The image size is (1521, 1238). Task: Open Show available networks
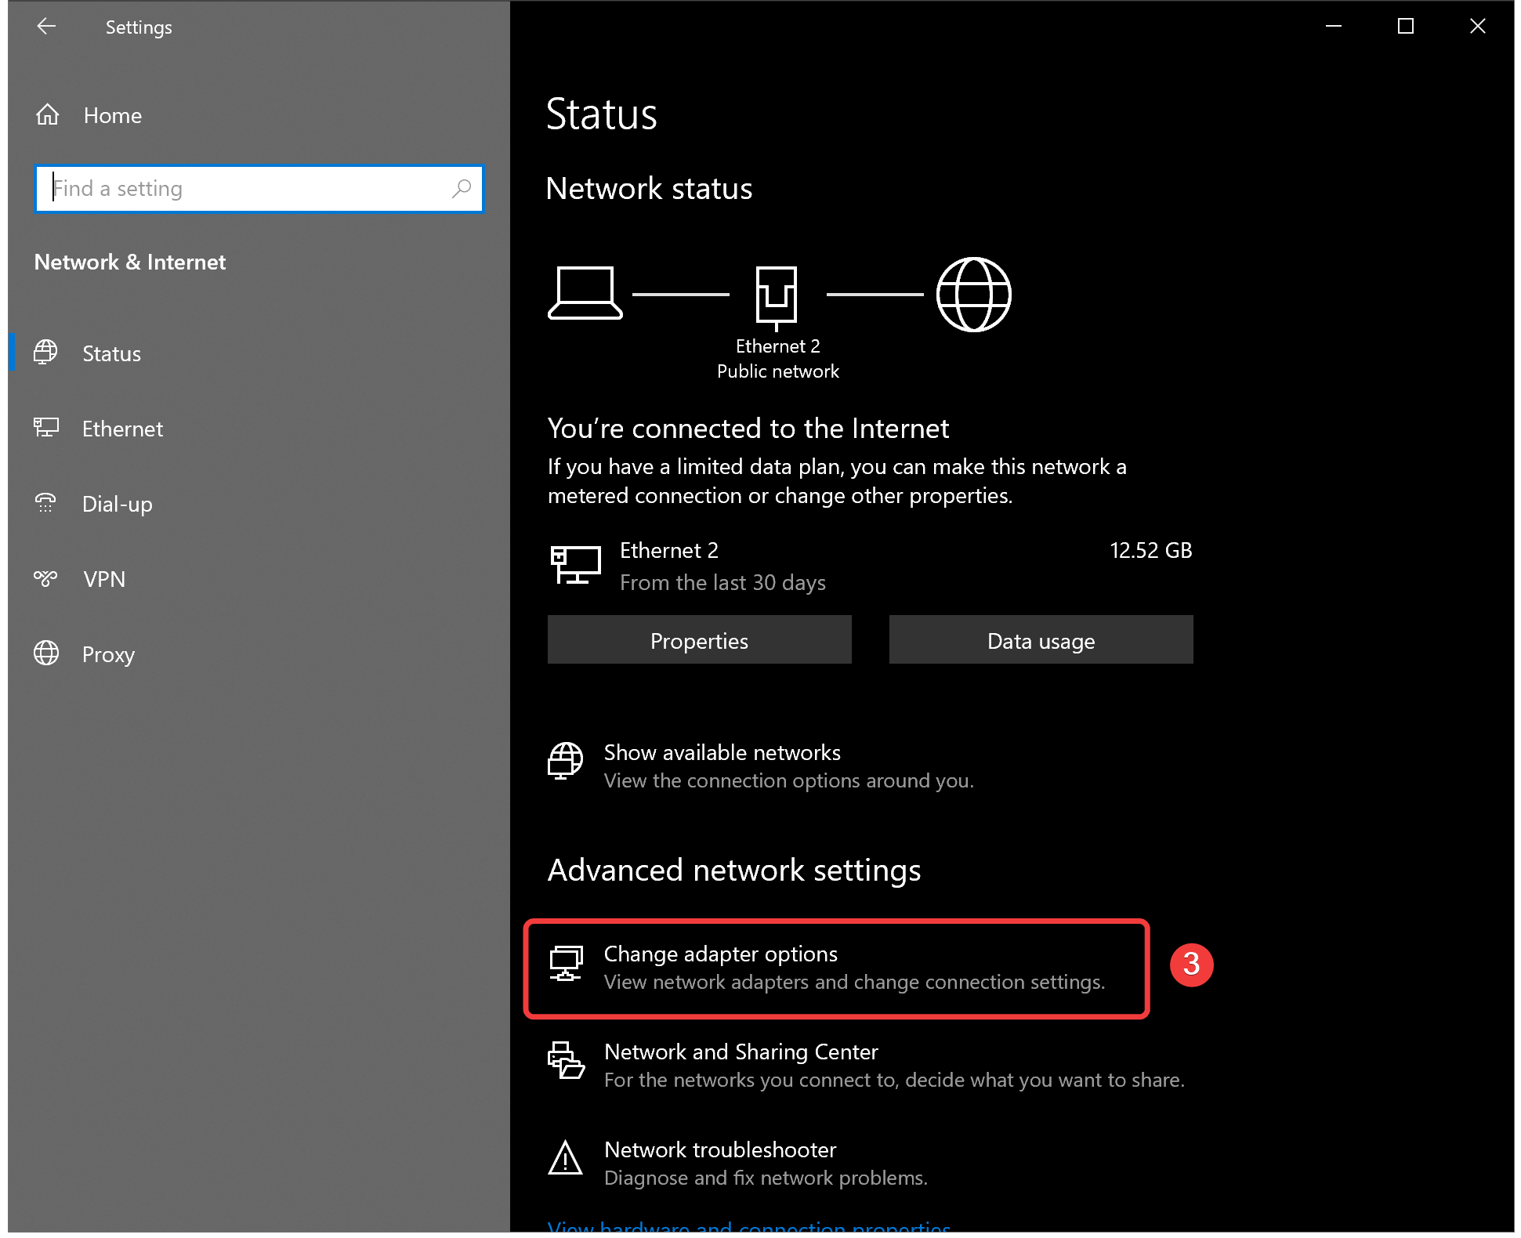pos(761,766)
